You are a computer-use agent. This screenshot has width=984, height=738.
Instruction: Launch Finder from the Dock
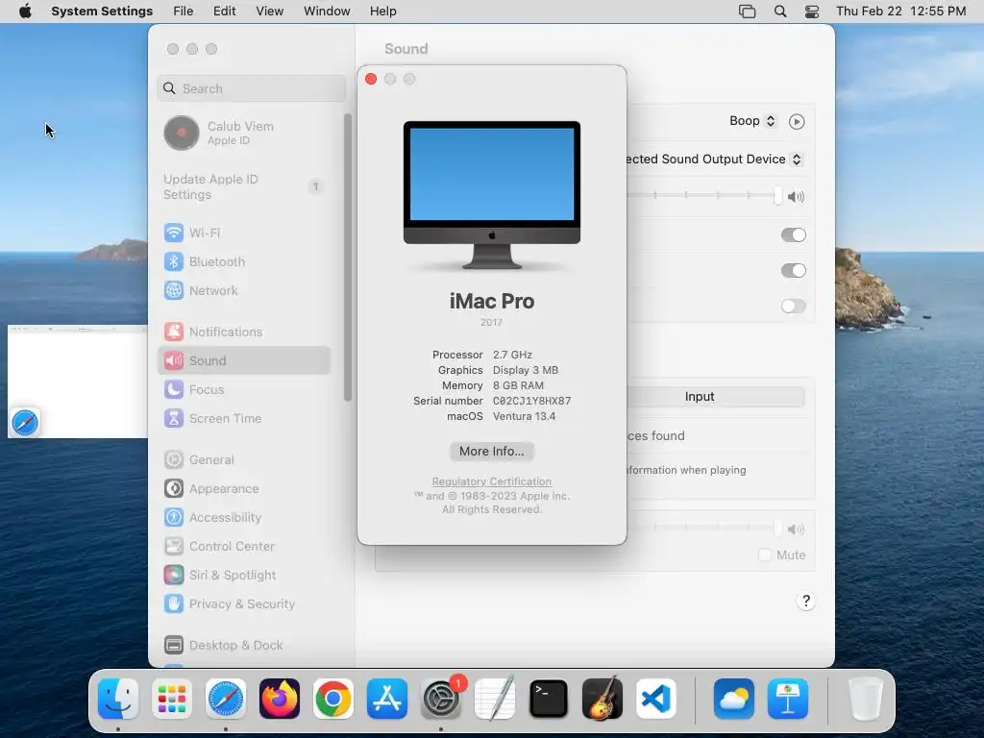tap(118, 699)
